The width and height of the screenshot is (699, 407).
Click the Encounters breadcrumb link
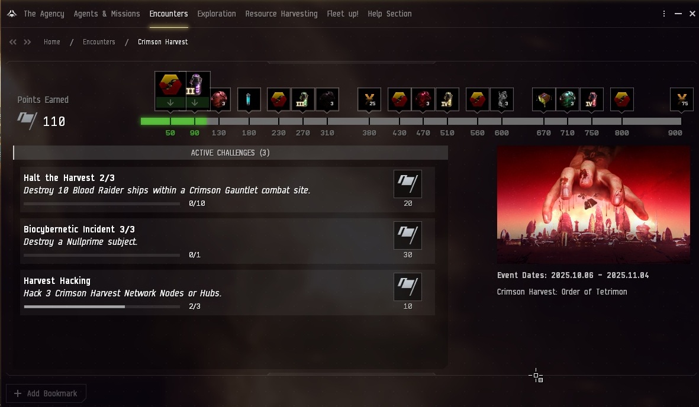[99, 42]
